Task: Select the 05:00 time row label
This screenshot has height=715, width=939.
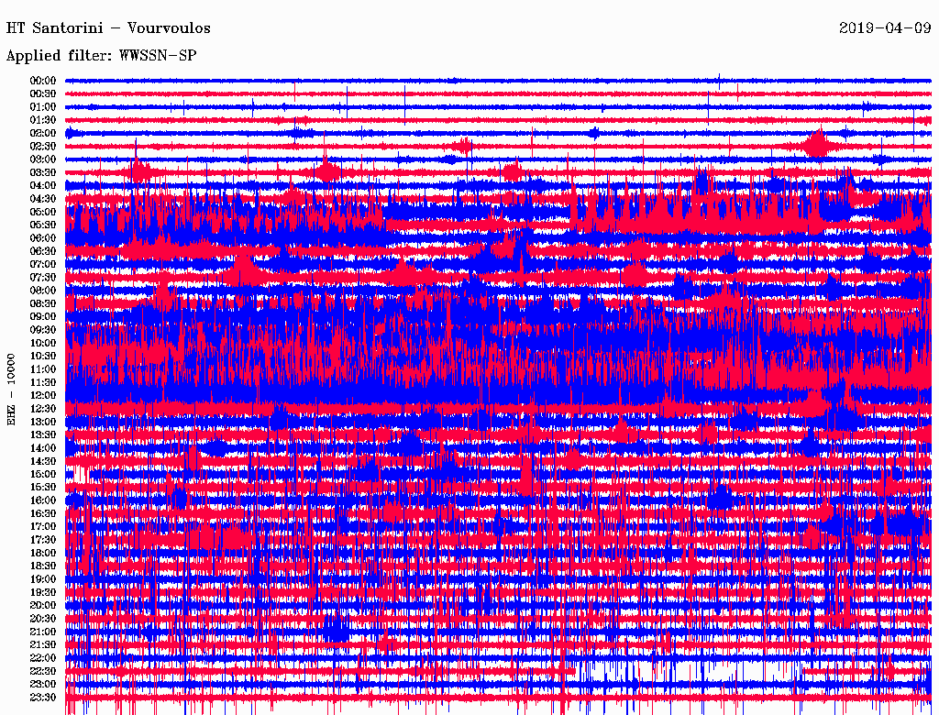Action: click(x=42, y=212)
